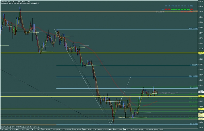
Task: Click the MN1 timeframe label in signal panel
Action: 192,6
